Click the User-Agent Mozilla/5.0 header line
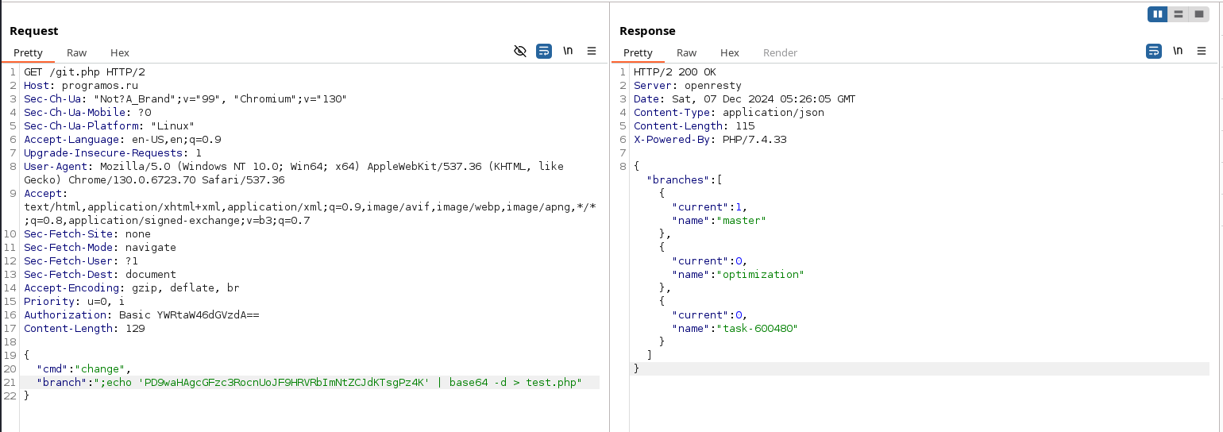Image resolution: width=1223 pixels, height=432 pixels. point(294,172)
